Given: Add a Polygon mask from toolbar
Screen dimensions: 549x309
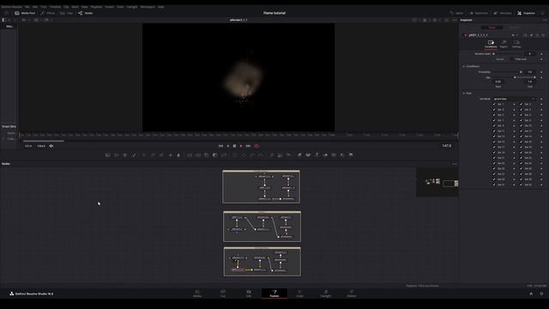Looking at the screenshot, I should tap(252, 154).
